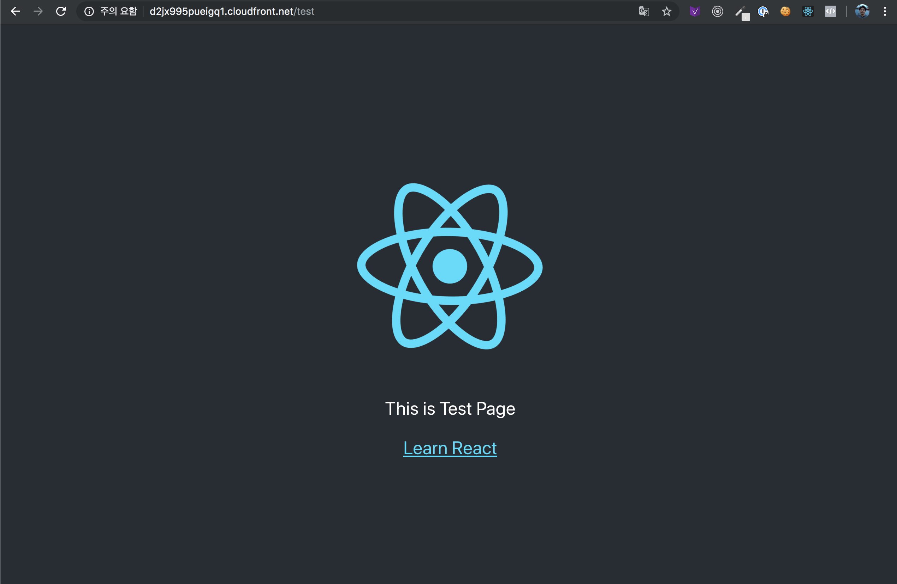
Task: Click the cloudfront.net/test URL in address bar
Action: (x=232, y=12)
